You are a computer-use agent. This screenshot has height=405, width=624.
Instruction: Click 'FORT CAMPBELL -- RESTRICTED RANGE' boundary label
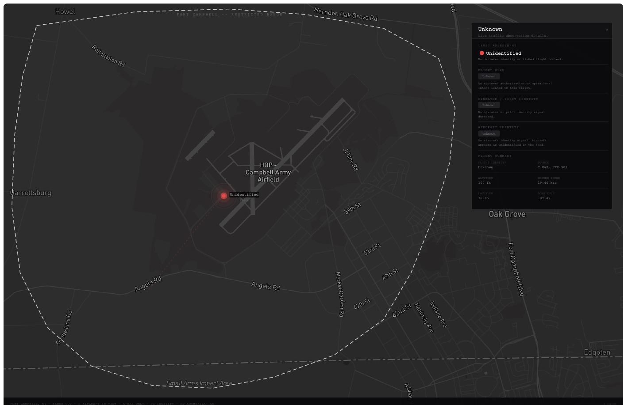229,15
